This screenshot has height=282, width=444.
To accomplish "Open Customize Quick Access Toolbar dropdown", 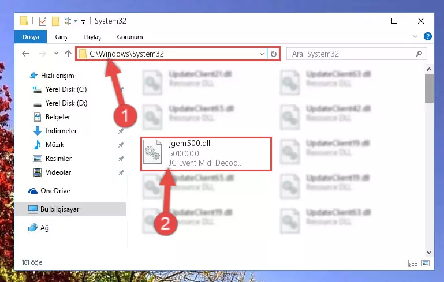I will point(83,21).
